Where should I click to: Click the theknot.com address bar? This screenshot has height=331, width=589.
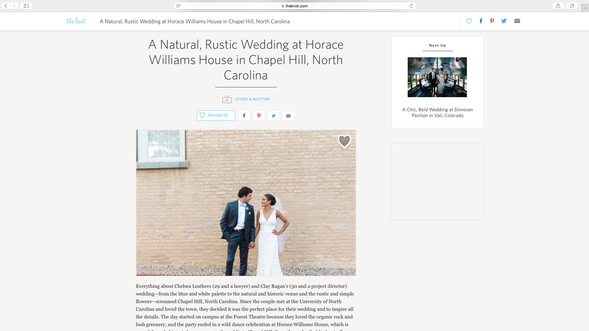294,6
